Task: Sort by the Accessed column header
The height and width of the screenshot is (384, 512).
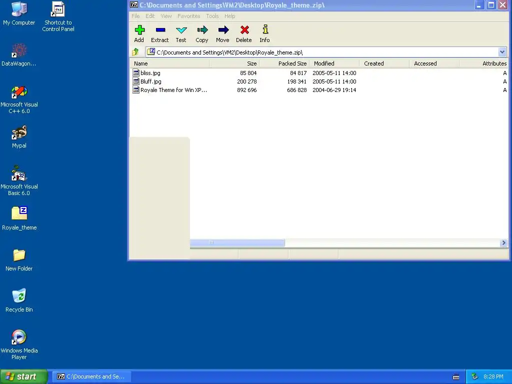Action: coord(434,63)
